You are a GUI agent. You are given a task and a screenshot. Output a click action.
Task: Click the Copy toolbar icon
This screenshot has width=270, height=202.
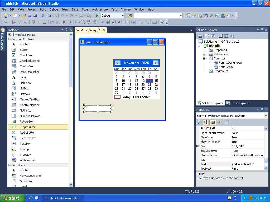tap(49, 16)
